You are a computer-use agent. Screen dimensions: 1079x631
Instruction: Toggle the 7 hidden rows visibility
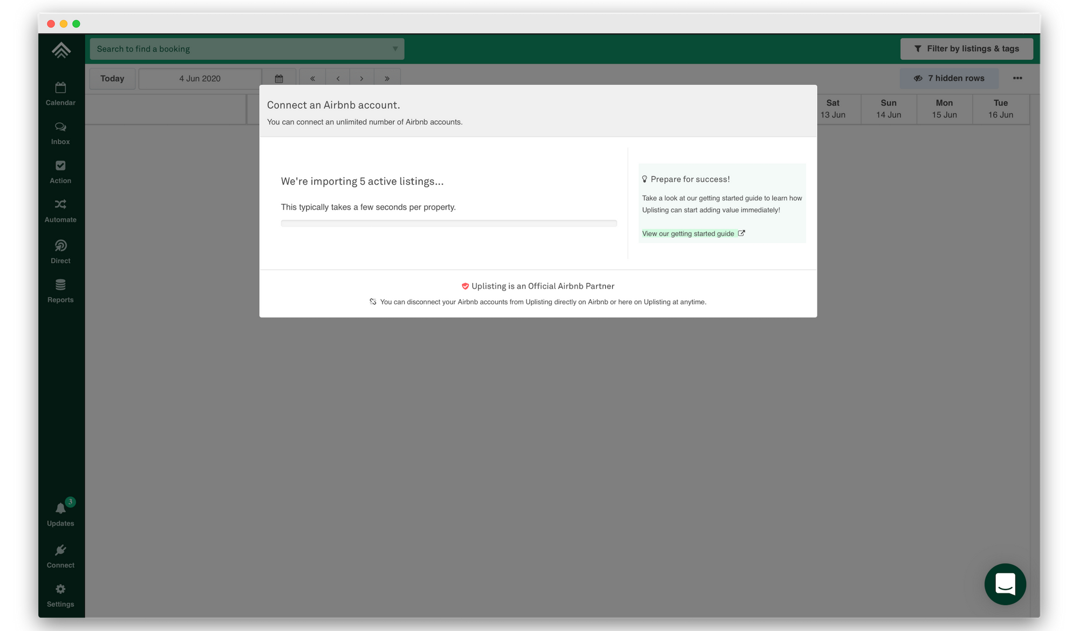pyautogui.click(x=948, y=78)
